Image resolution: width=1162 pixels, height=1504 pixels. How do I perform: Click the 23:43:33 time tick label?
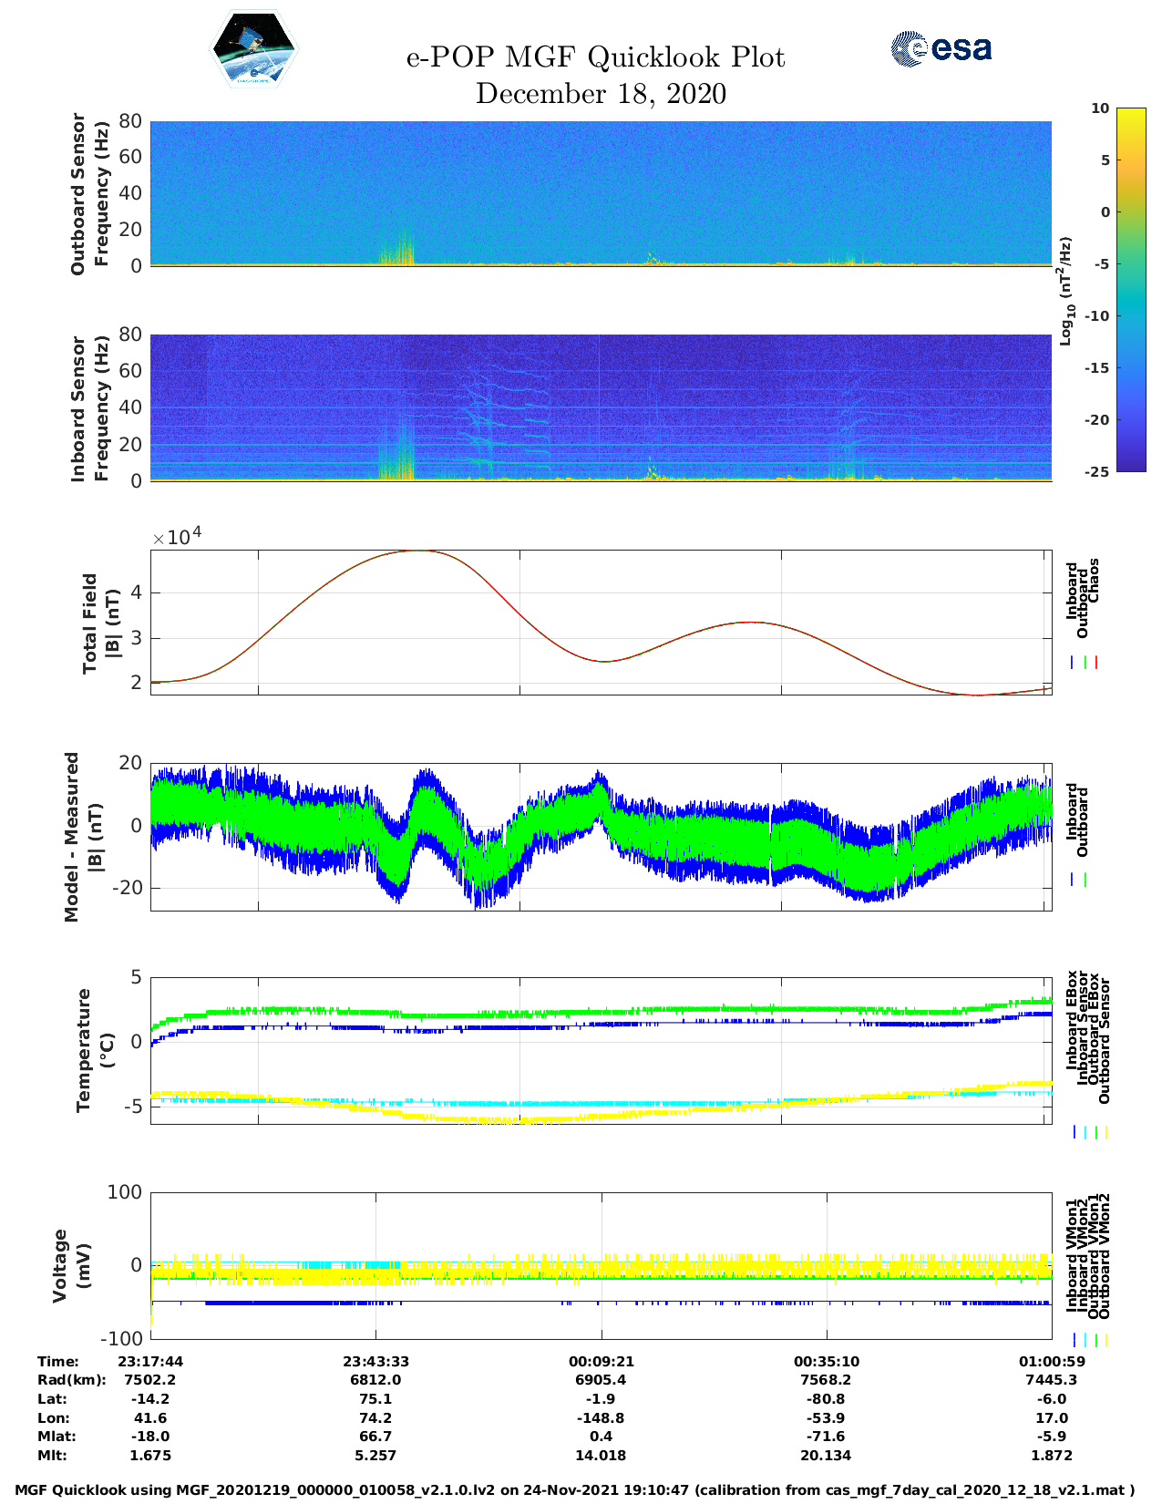[375, 1361]
